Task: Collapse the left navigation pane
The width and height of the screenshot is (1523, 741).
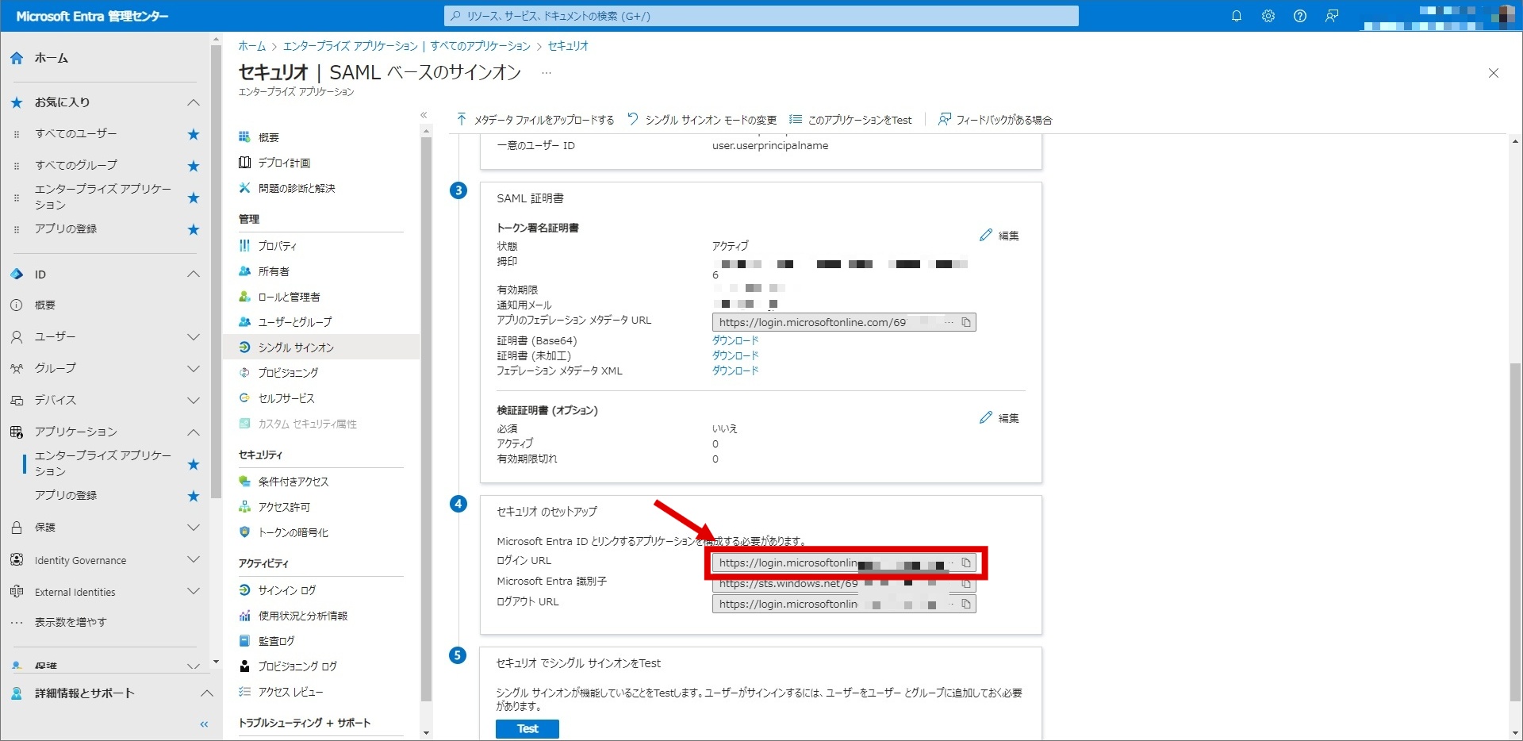Action: pyautogui.click(x=204, y=724)
